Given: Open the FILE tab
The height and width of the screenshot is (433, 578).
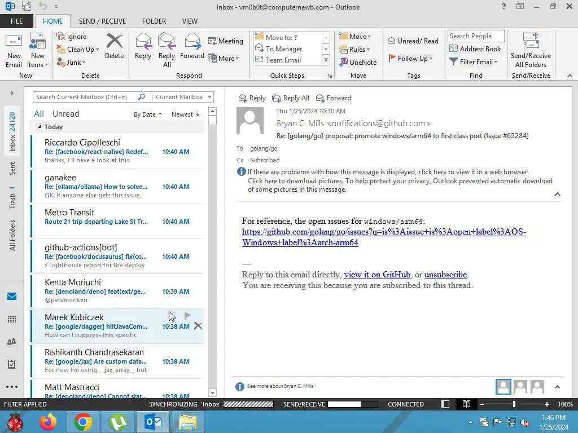Looking at the screenshot, I should tap(16, 21).
